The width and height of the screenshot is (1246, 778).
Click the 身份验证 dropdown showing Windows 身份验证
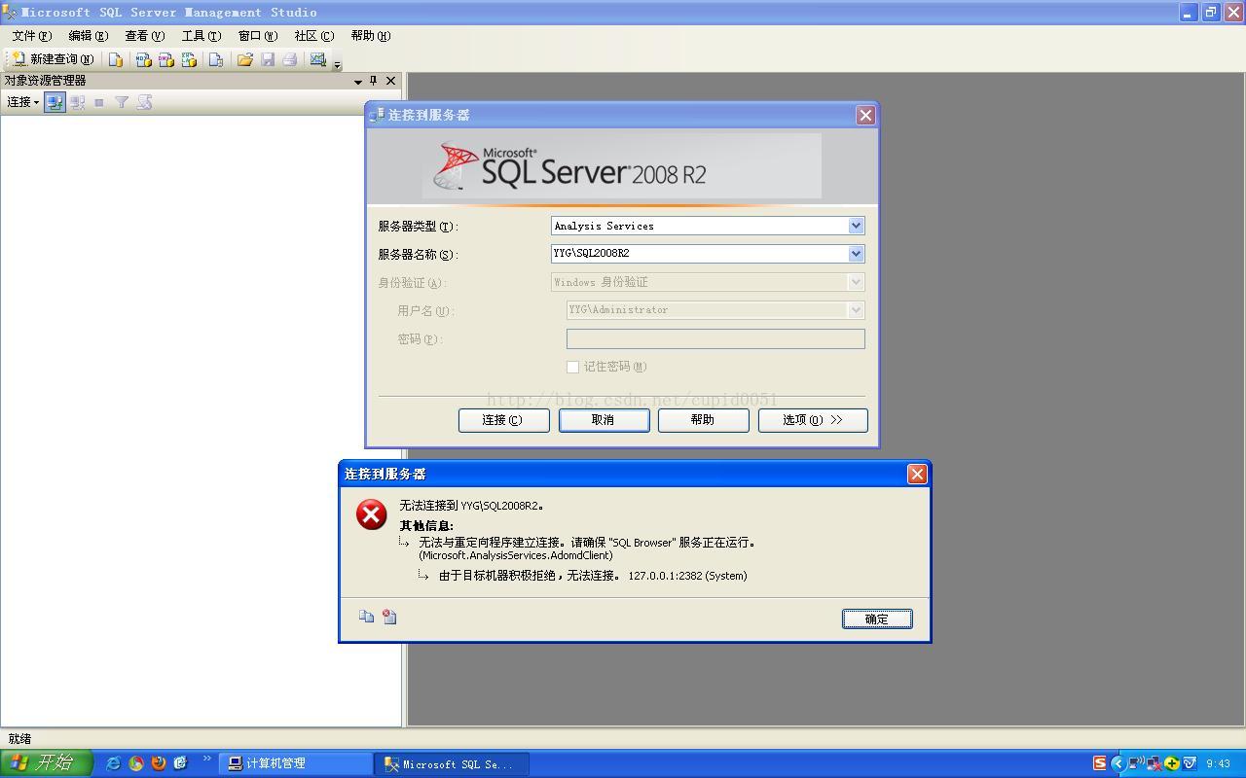[708, 282]
